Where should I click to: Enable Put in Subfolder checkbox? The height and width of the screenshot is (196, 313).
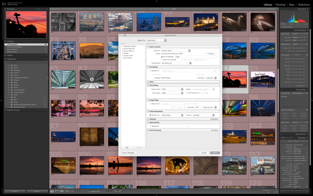tap(162, 57)
